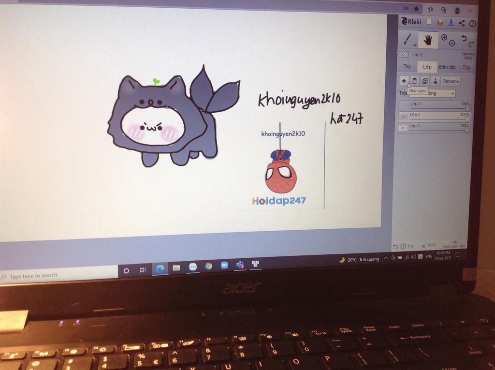Select the Brush tool in Kleki
Screen dimensions: 495x370
pyautogui.click(x=408, y=39)
